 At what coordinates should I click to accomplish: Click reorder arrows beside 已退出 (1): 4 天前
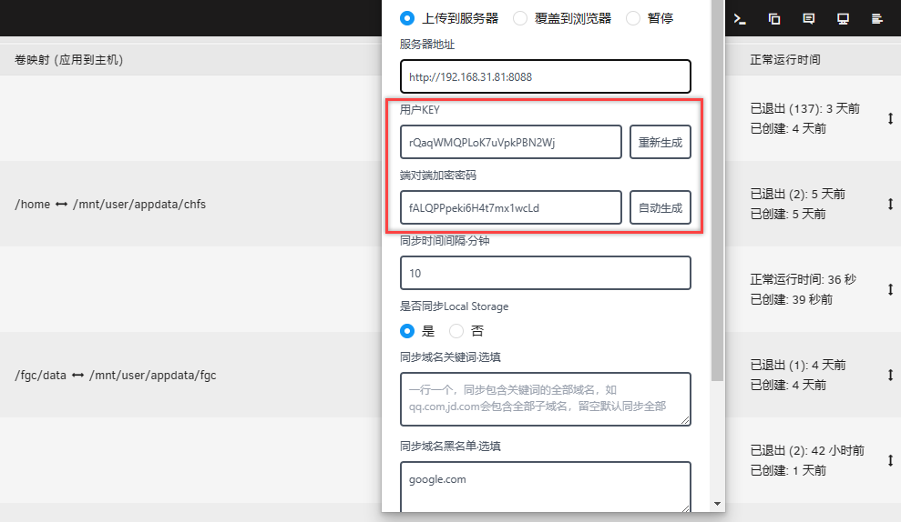pos(890,376)
